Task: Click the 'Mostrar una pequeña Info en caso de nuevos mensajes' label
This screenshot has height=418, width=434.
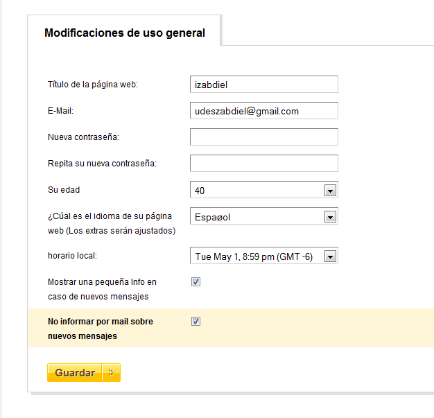Action: coord(102,289)
